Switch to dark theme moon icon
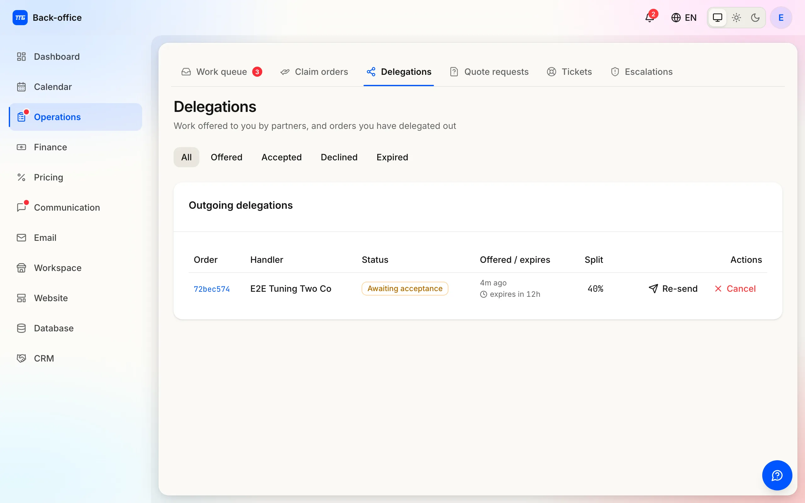 click(755, 18)
